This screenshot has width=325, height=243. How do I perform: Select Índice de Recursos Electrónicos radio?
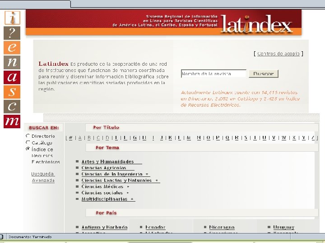[28, 149]
